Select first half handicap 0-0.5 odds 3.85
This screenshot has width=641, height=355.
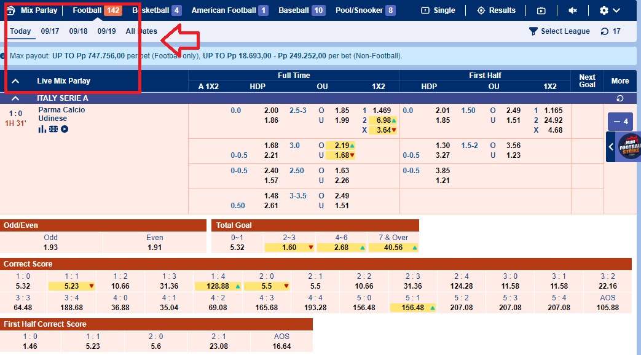click(442, 171)
